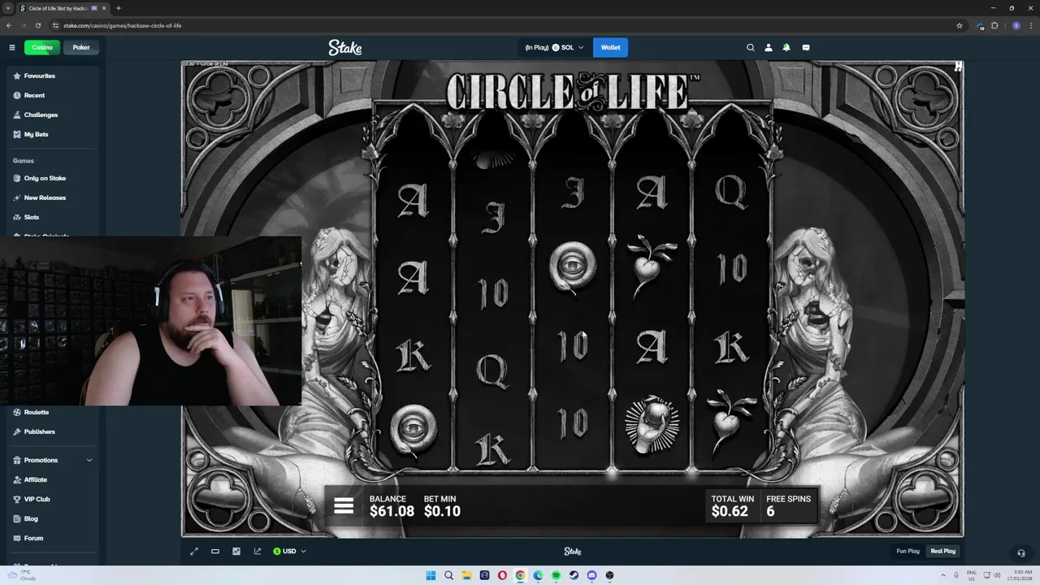1040x585 pixels.
Task: Open a new browser tab
Action: 119,8
